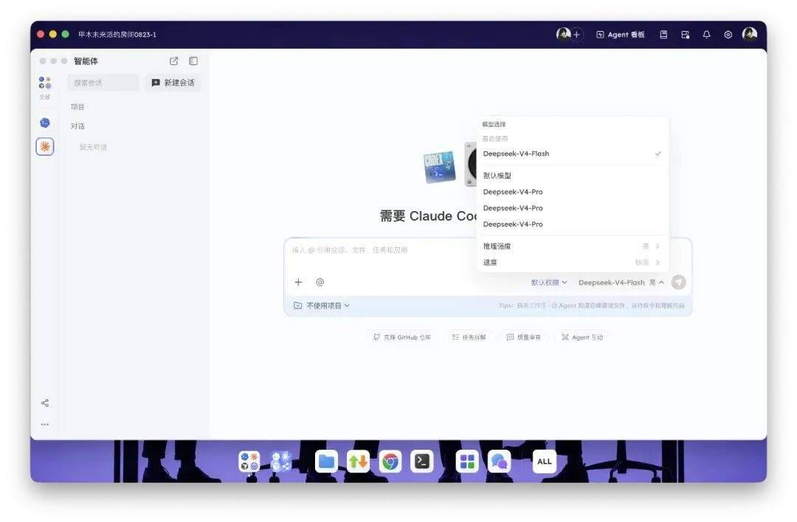Launch the terminal app from the dock
The width and height of the screenshot is (797, 522).
[x=422, y=461]
